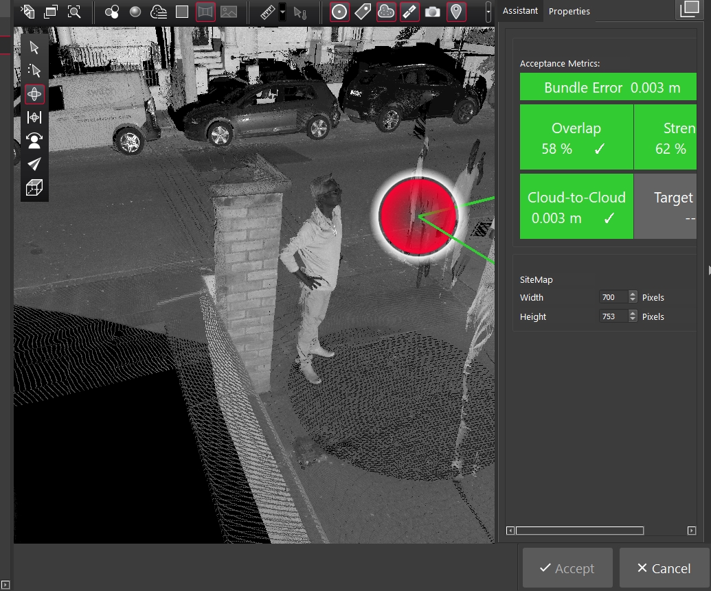Image resolution: width=711 pixels, height=591 pixels.
Task: Click the grey Target metric tile
Action: (666, 206)
